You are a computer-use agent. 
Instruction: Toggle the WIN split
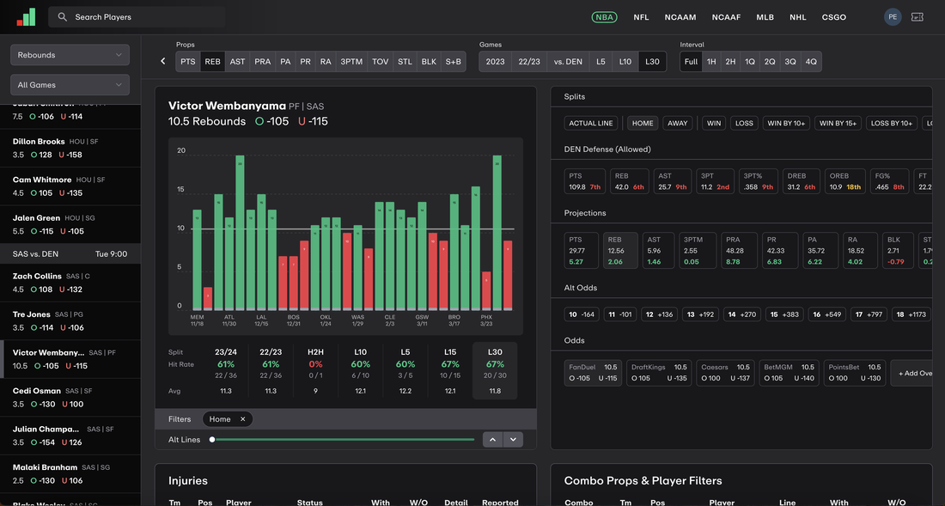714,123
